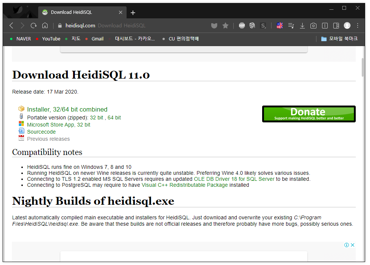Open the CU 편의점택배 bookmark
370x265 pixels.
coord(181,39)
